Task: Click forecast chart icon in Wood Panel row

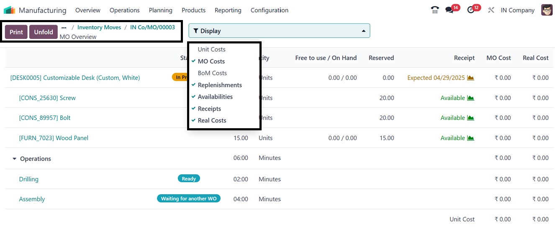Action: coord(470,138)
